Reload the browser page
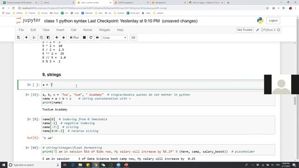Screen dimensions: 299x168 click(14, 8)
